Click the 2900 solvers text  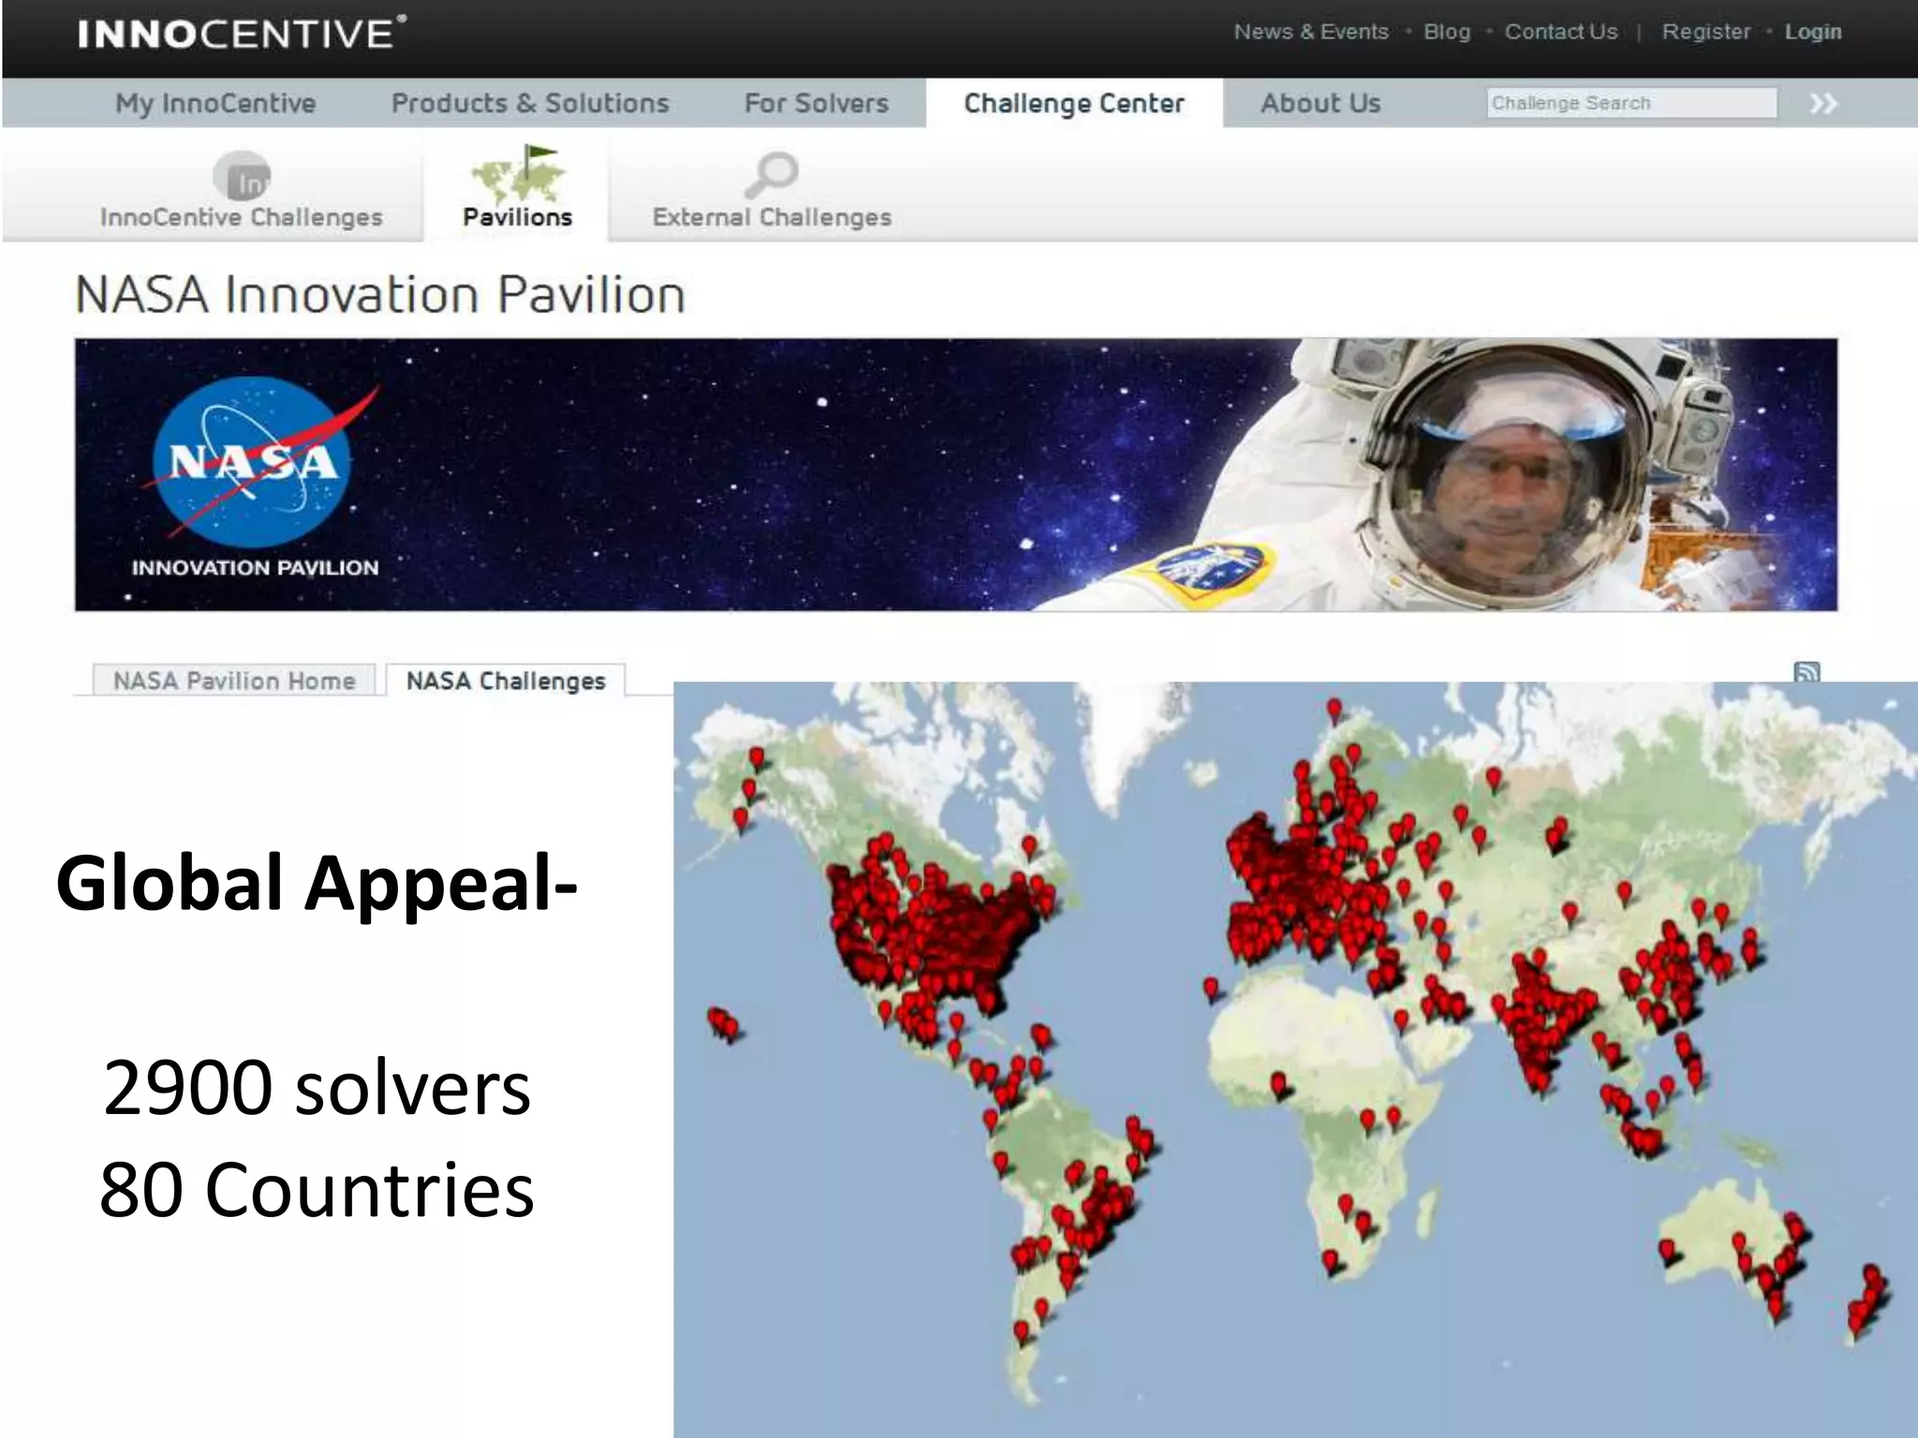(317, 1088)
